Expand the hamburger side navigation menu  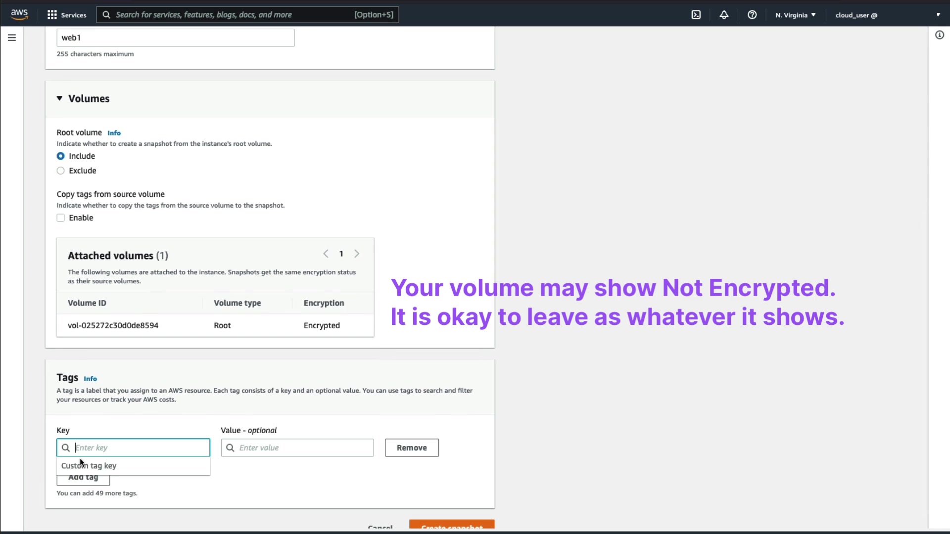pos(12,38)
